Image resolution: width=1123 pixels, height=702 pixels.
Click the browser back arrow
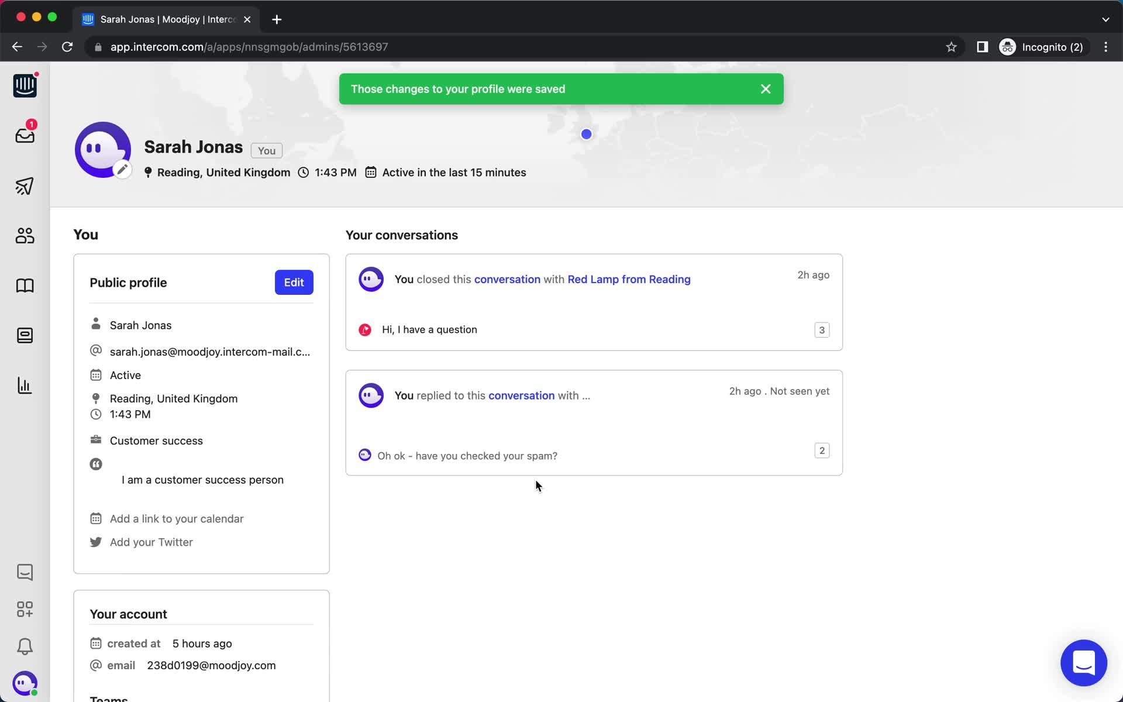(17, 47)
